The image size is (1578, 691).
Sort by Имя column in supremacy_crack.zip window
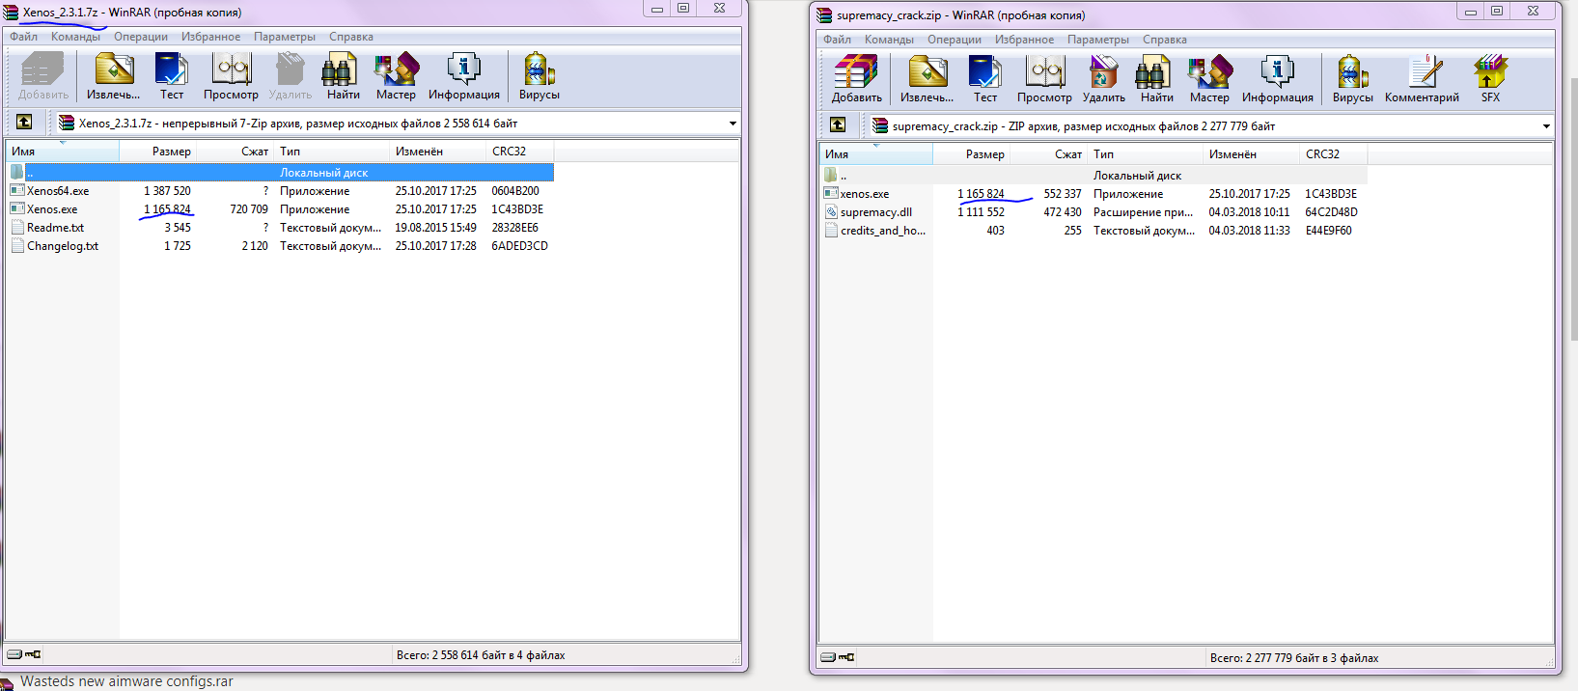pyautogui.click(x=876, y=154)
